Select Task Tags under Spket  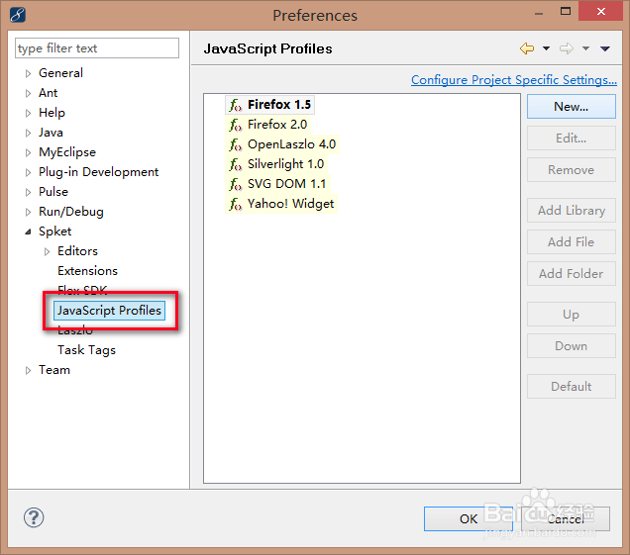click(x=86, y=350)
